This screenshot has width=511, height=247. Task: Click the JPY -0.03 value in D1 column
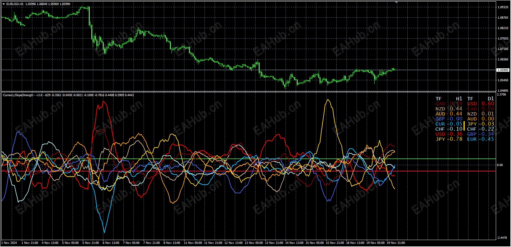click(x=481, y=124)
